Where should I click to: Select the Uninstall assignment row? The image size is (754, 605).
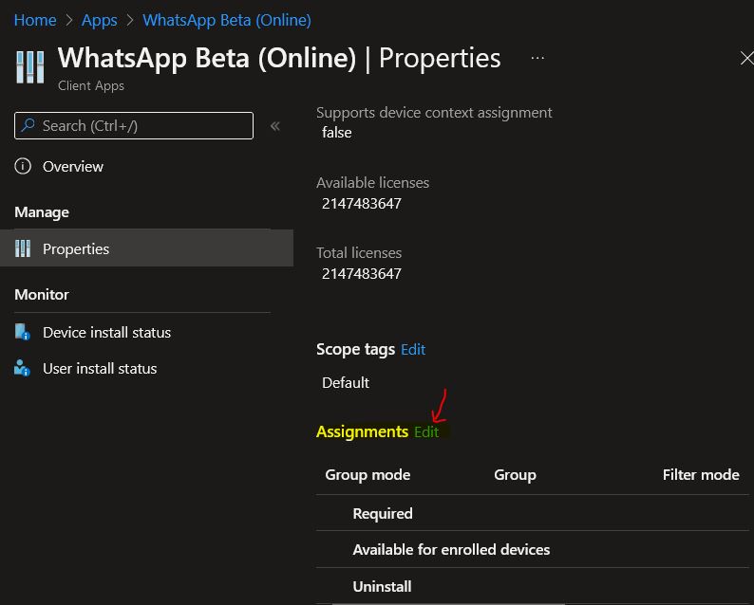(532, 586)
